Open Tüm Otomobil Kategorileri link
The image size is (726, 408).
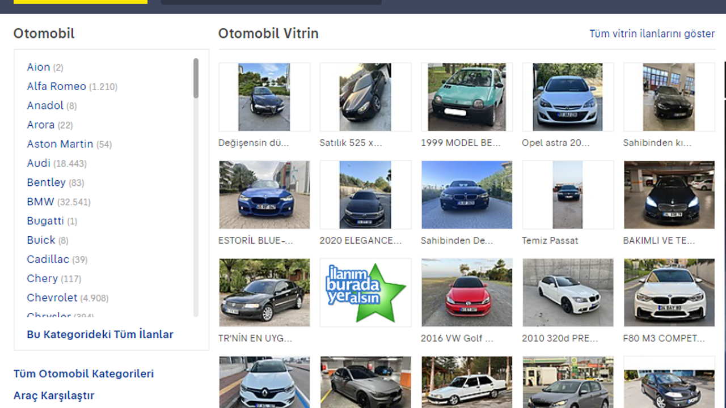(x=83, y=373)
